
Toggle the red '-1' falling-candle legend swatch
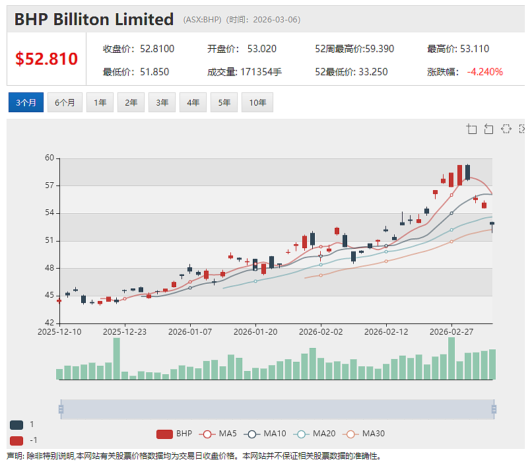(17, 440)
